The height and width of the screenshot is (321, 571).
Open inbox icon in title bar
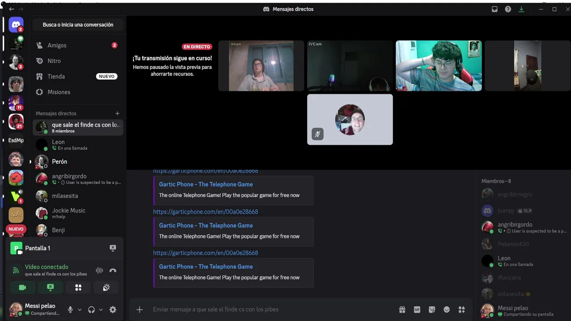[495, 9]
